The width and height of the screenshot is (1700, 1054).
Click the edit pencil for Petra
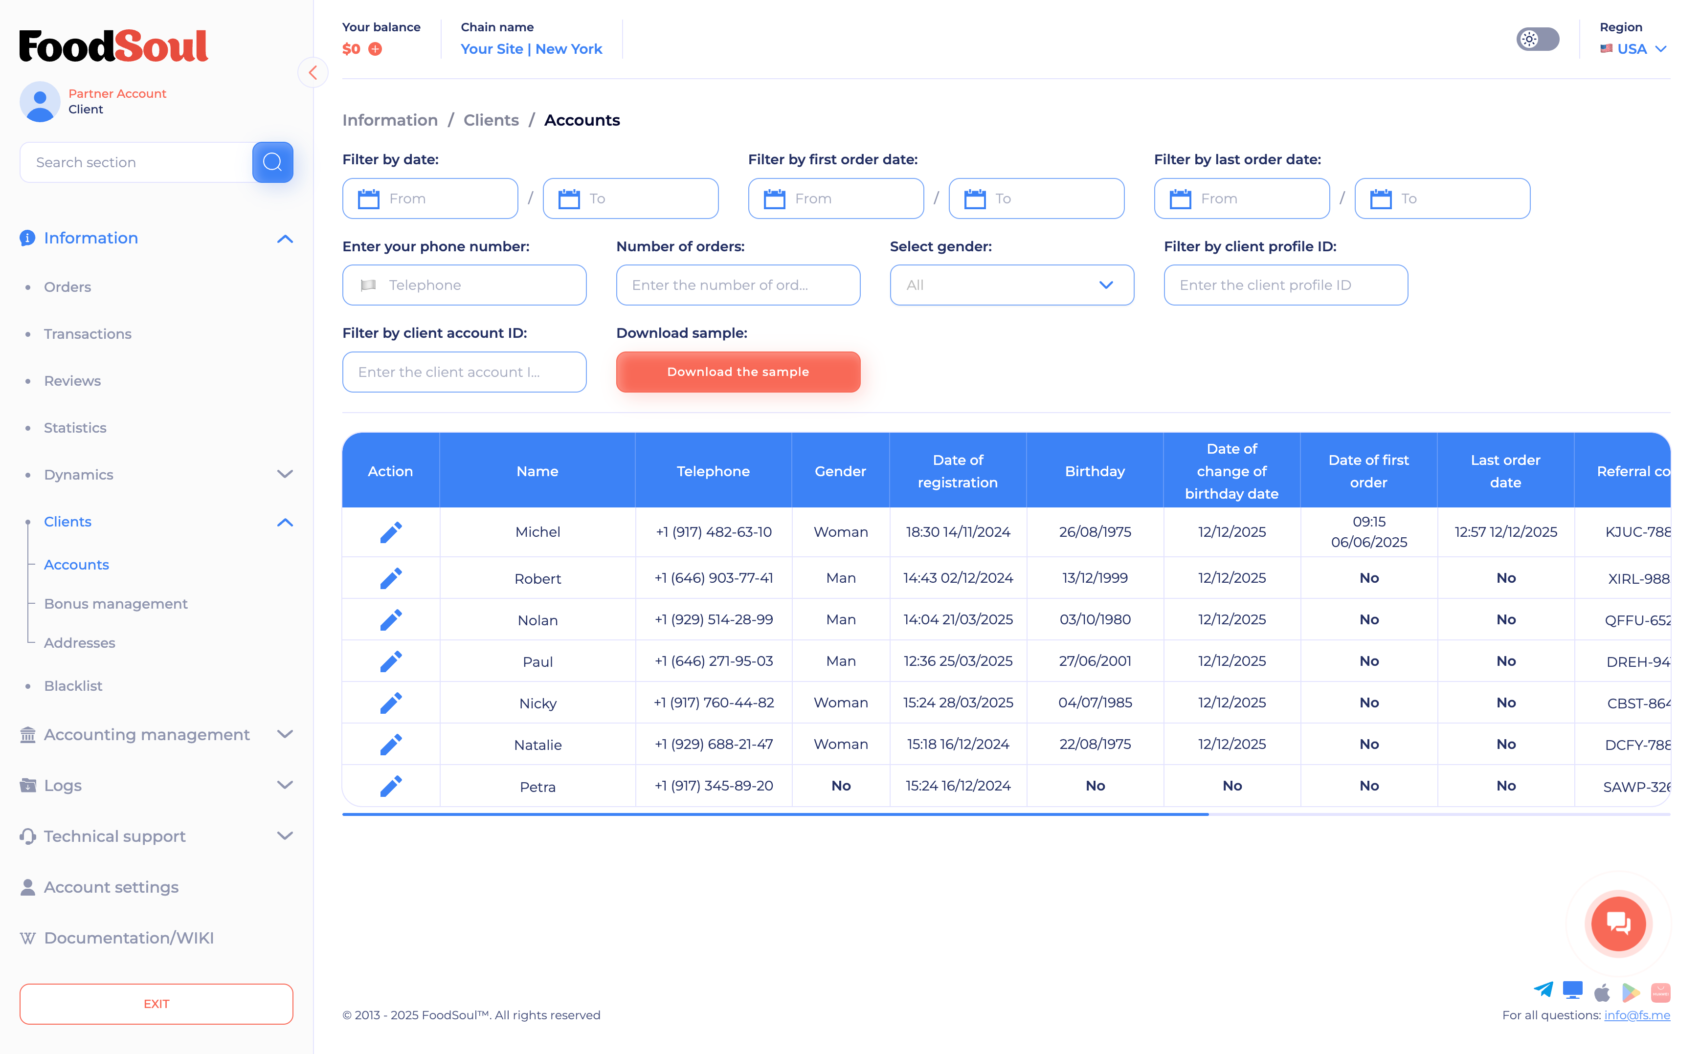coord(390,786)
